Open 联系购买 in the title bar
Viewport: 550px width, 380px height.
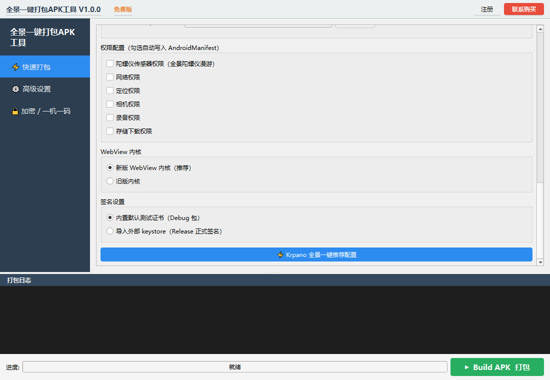tap(523, 9)
